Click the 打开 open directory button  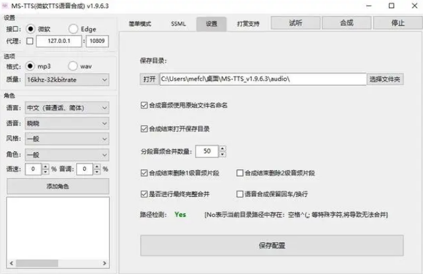pyautogui.click(x=149, y=79)
